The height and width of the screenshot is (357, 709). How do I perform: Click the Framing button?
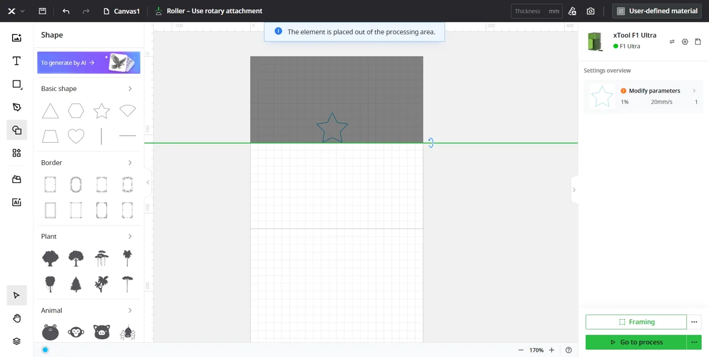coord(636,322)
